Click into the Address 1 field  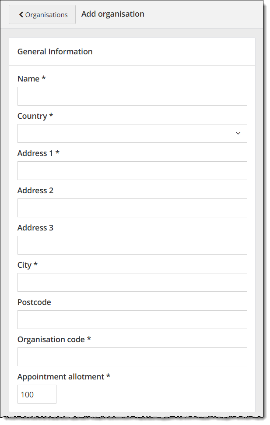click(x=132, y=170)
